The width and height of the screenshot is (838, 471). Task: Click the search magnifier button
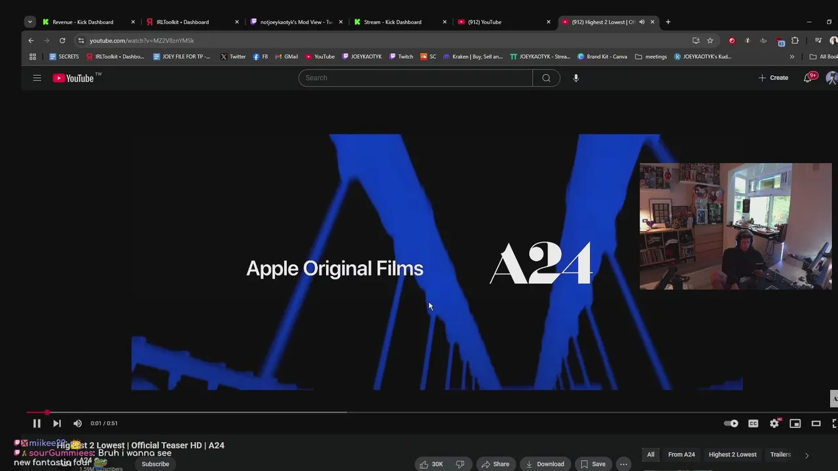(547, 78)
